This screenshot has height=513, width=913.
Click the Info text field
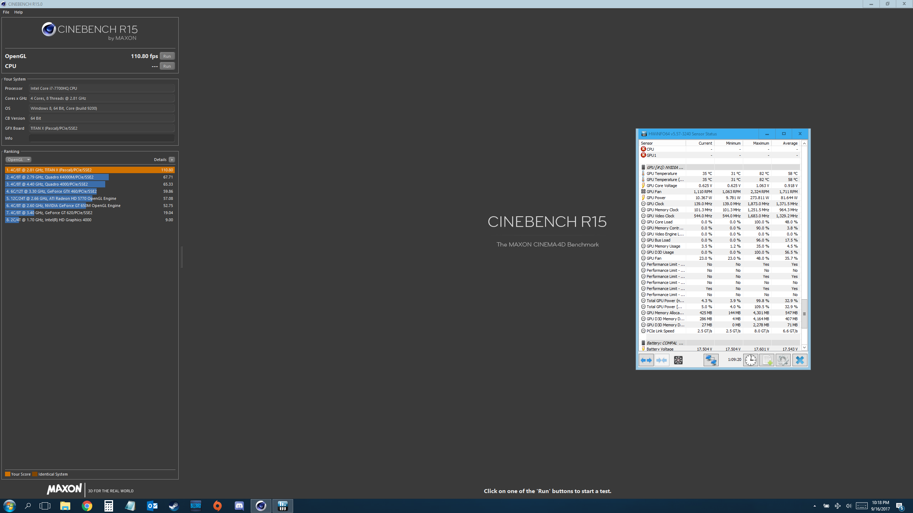tap(102, 138)
